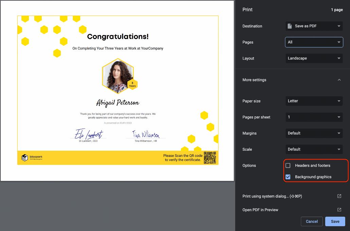Uncheck the Background graphics checkbox

pyautogui.click(x=288, y=177)
